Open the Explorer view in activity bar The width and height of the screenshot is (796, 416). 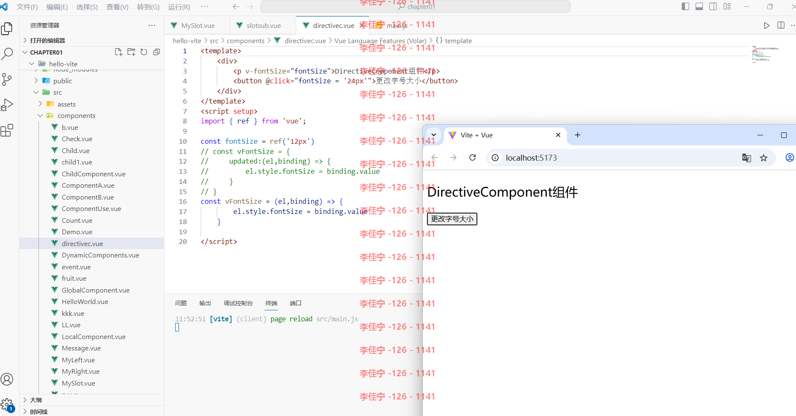(7, 28)
